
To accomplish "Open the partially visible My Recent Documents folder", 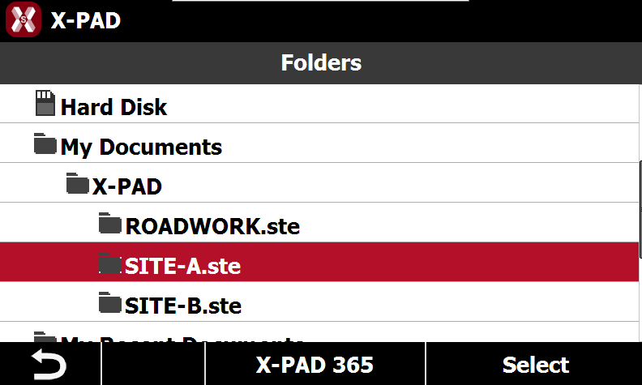I will pos(319,332).
